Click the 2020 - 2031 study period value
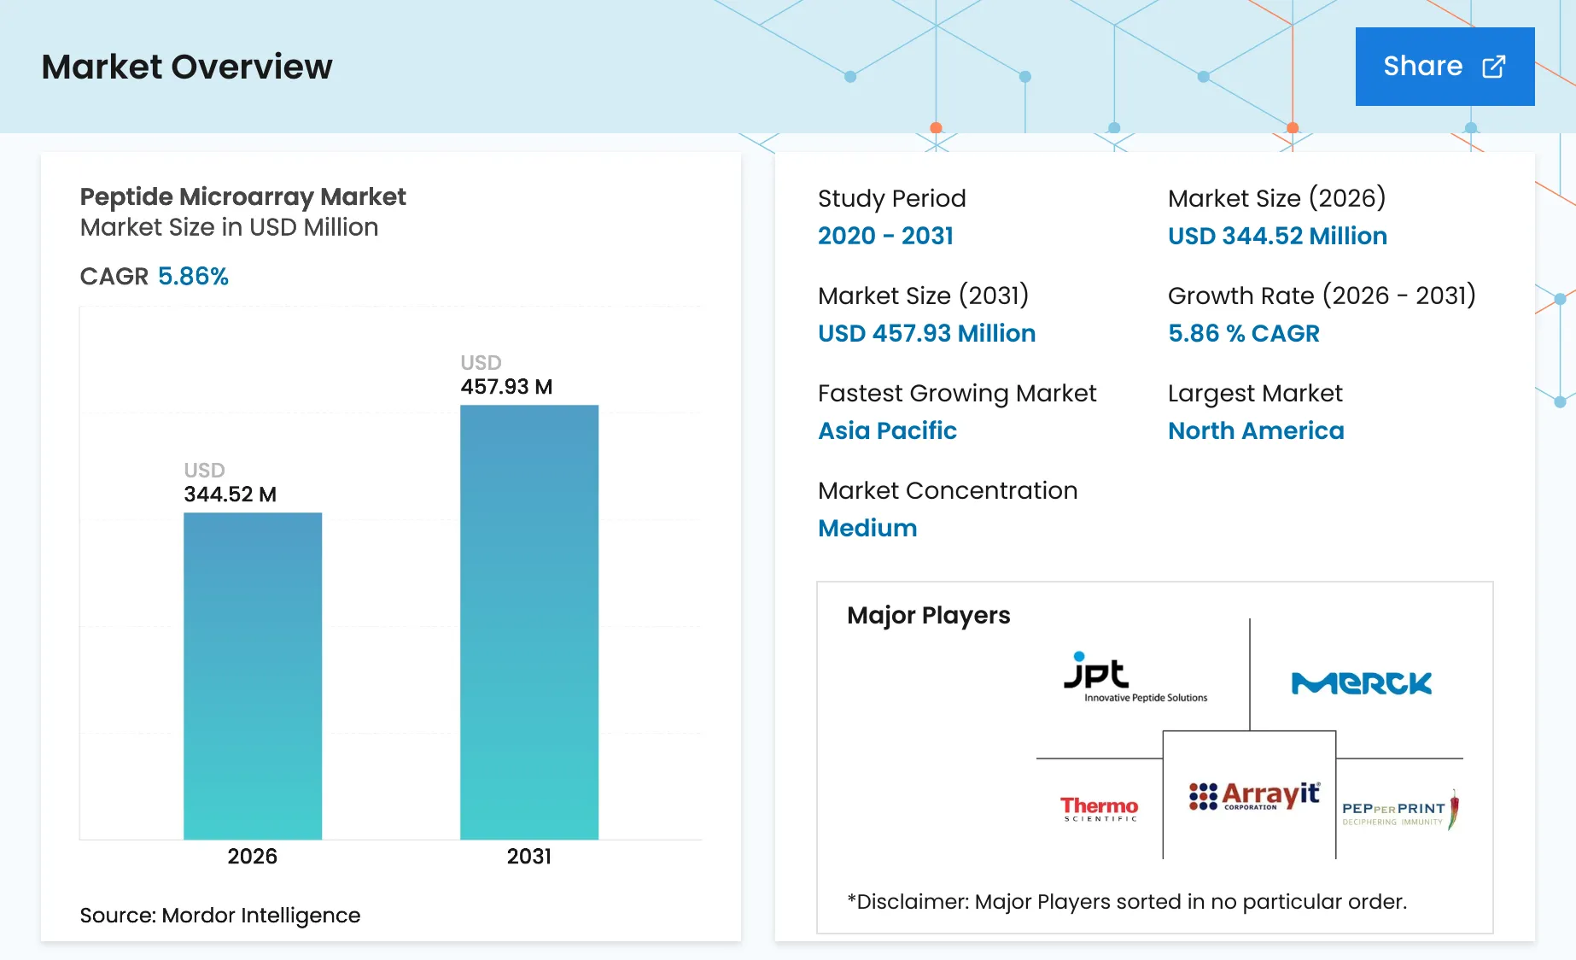 [885, 236]
